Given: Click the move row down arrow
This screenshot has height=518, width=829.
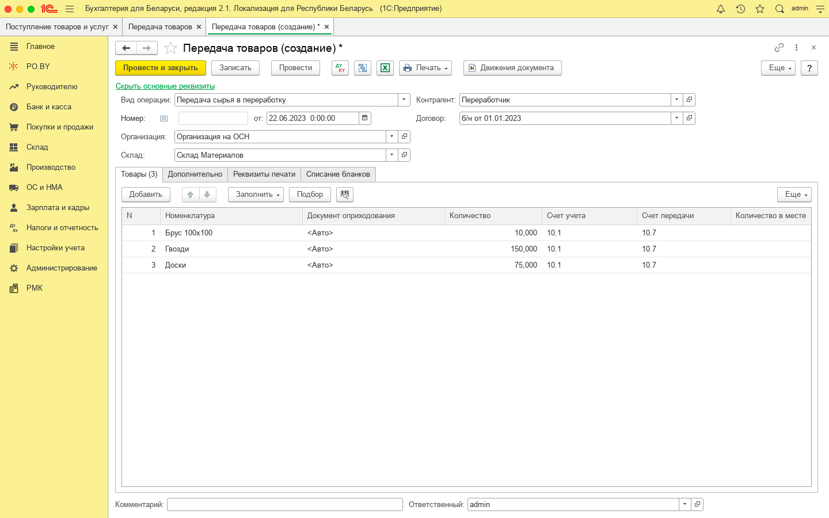Looking at the screenshot, I should (x=207, y=195).
